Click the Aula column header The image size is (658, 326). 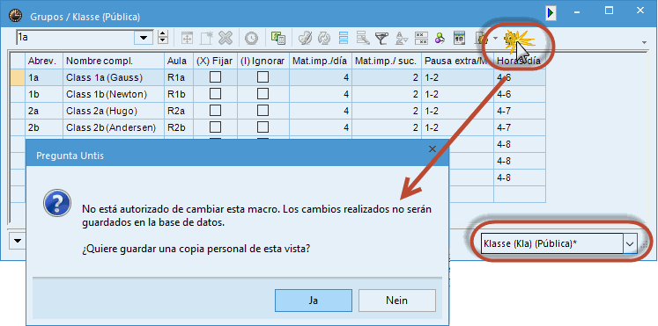[x=179, y=61]
